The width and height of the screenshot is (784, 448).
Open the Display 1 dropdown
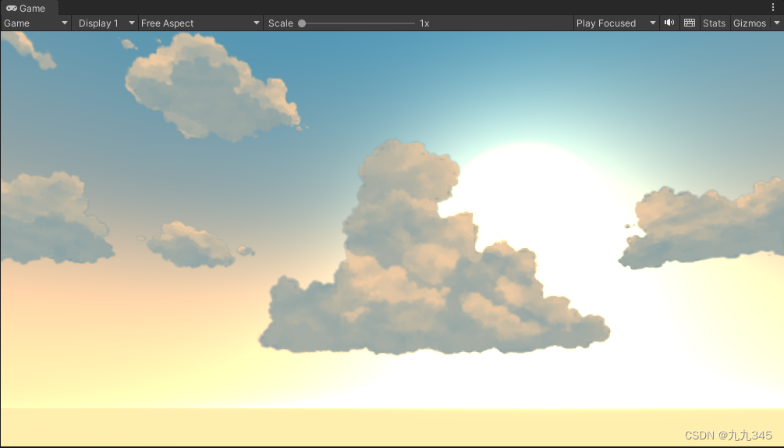tap(107, 23)
